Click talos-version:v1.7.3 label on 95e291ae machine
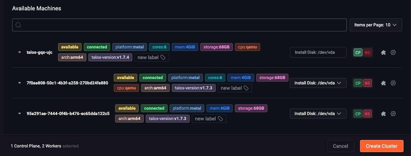Screen dimensions: 411x156 pos(168,119)
